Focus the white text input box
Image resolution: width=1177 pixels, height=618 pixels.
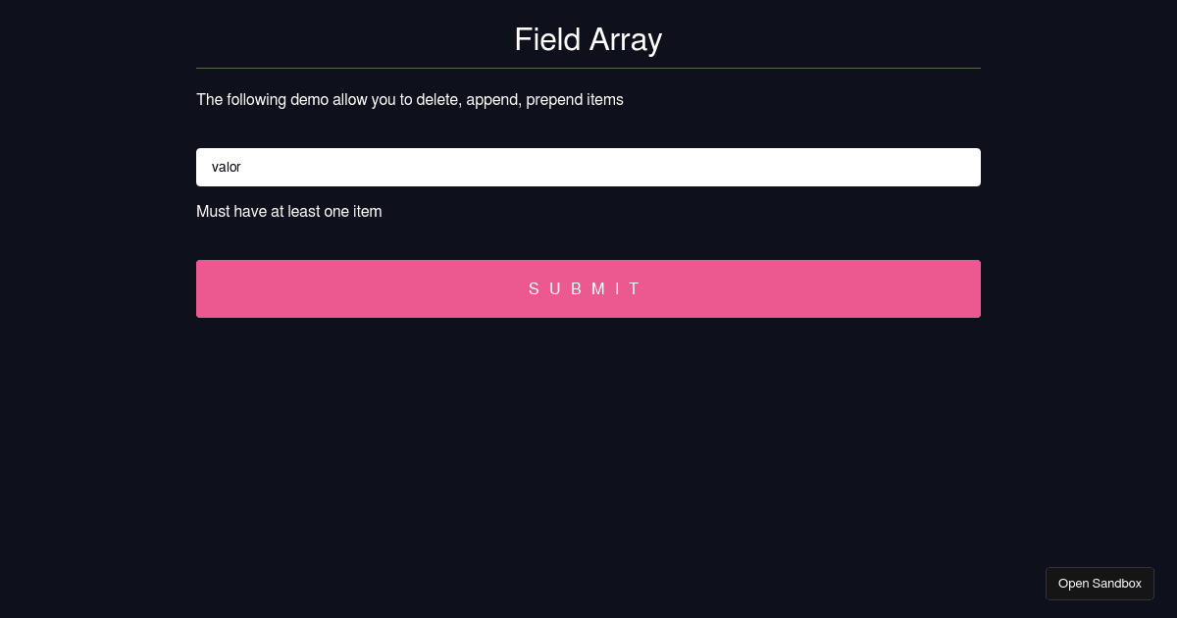point(588,167)
